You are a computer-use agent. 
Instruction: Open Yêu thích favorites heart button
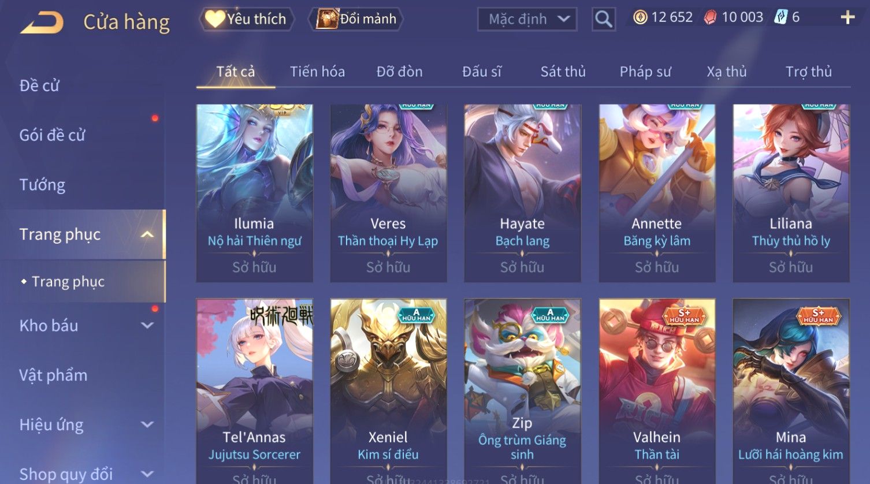[247, 19]
